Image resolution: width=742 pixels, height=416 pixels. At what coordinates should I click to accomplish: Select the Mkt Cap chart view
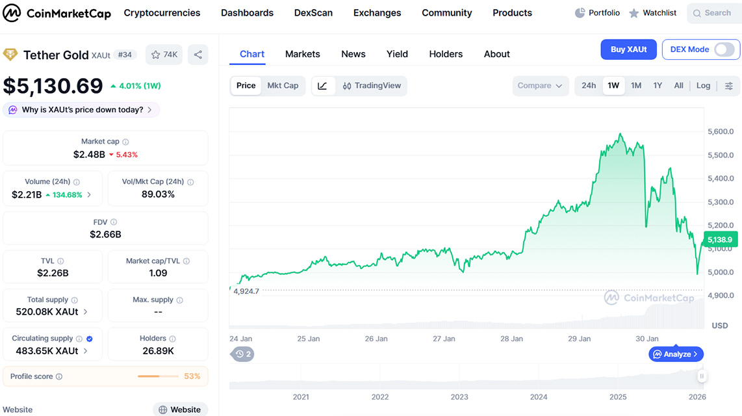coord(283,86)
